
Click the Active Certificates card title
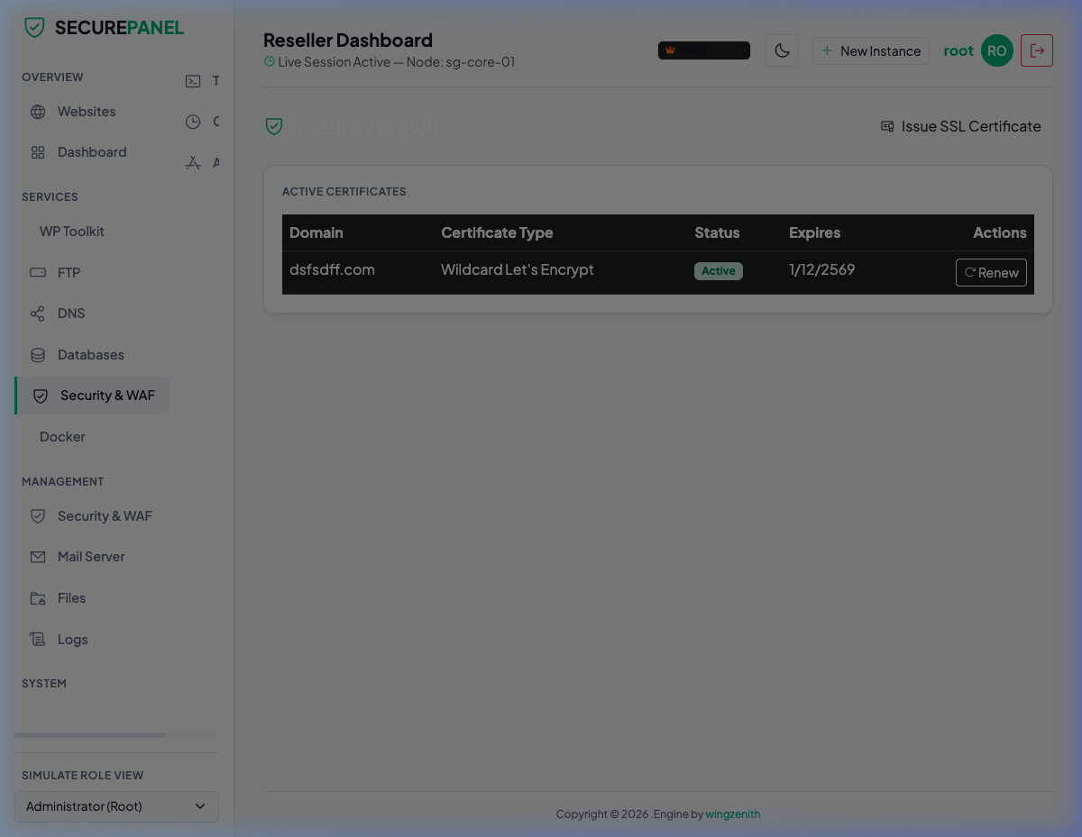click(x=344, y=192)
